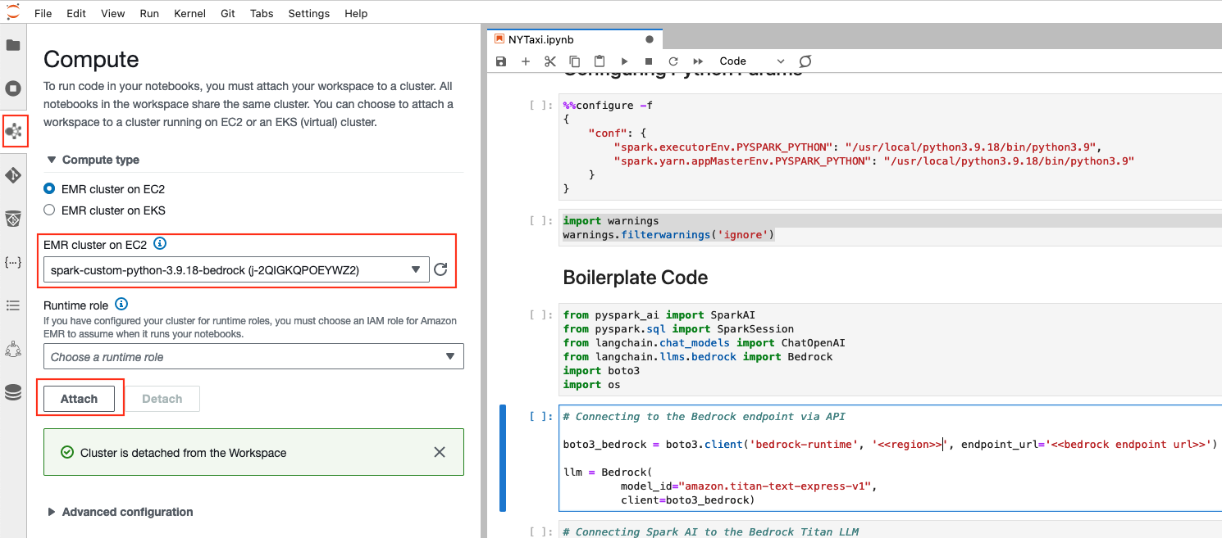The width and height of the screenshot is (1222, 538).
Task: Open the Choose a runtime role dropdown
Action: (253, 357)
